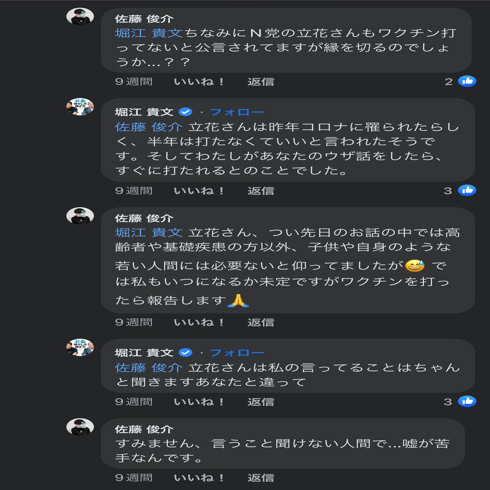This screenshot has width=490, height=490.
Task: Reply to the 嘘が苦手なんです comment
Action: tap(261, 478)
